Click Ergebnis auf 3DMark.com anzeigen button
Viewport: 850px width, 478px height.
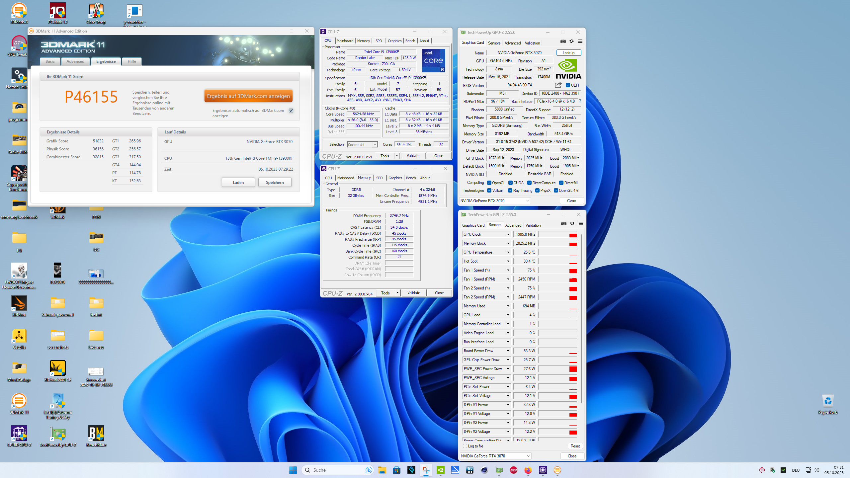pos(248,96)
